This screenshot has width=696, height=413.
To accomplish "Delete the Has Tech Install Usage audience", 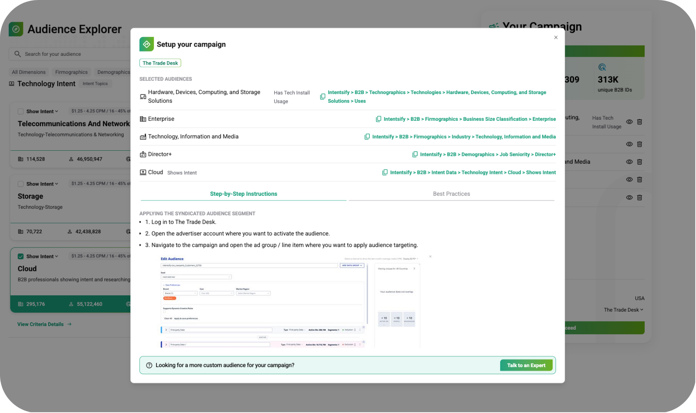I will pos(639,122).
